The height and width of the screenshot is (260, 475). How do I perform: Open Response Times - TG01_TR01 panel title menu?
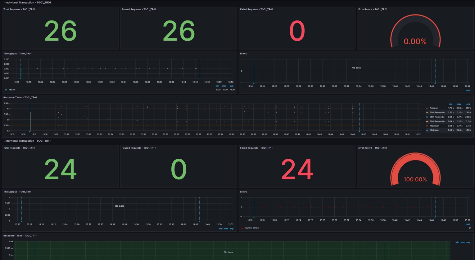coord(20,97)
